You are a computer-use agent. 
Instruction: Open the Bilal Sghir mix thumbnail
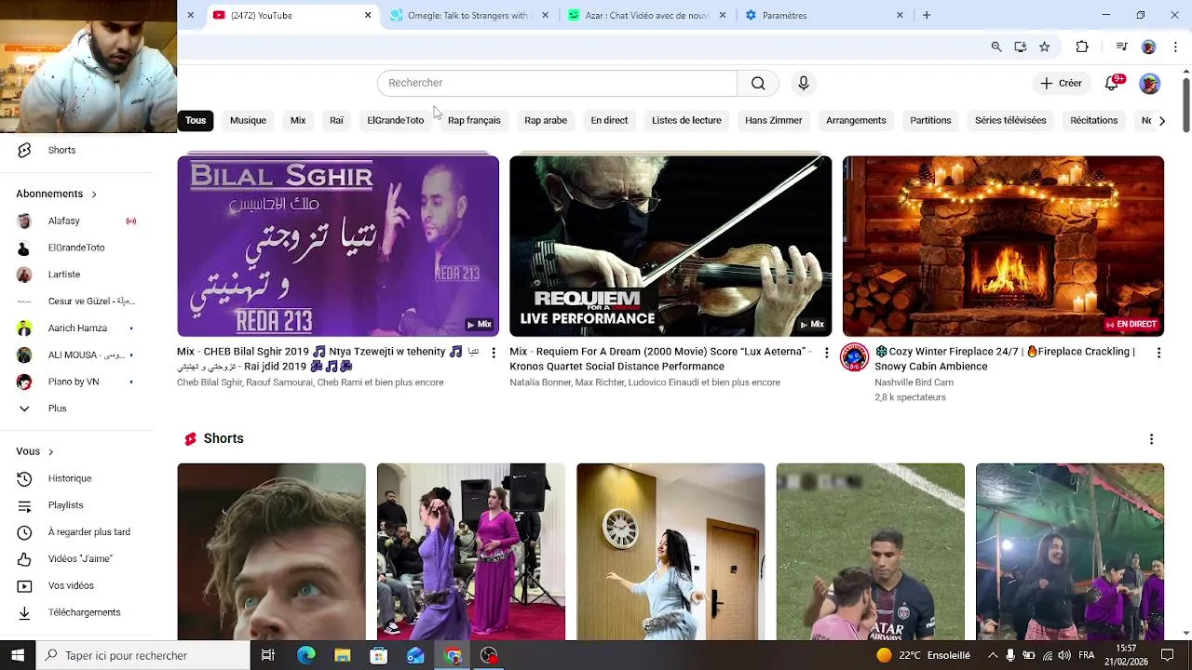[338, 246]
